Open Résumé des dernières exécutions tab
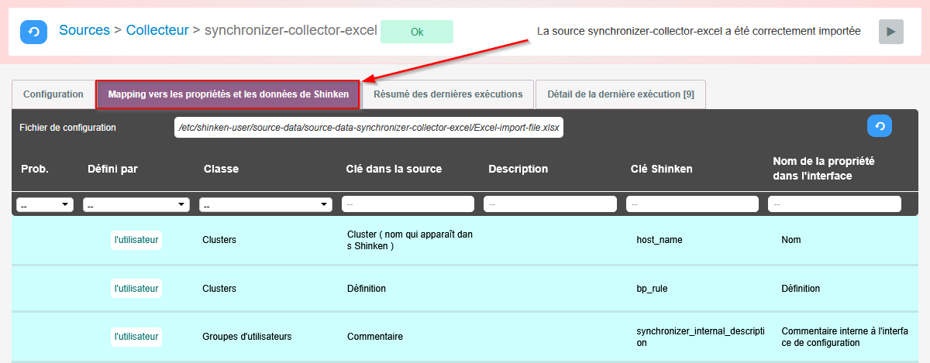This screenshot has height=363, width=930. [x=448, y=94]
